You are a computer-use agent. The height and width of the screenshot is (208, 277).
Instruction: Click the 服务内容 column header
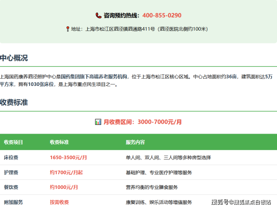135,142
